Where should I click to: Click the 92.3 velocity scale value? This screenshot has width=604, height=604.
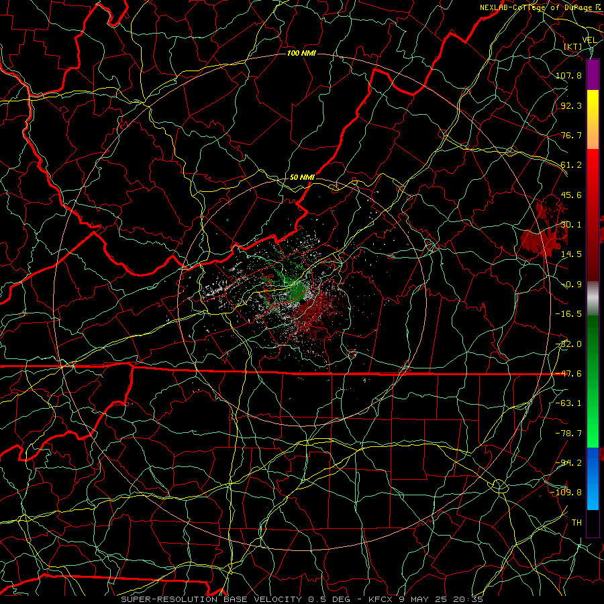571,105
